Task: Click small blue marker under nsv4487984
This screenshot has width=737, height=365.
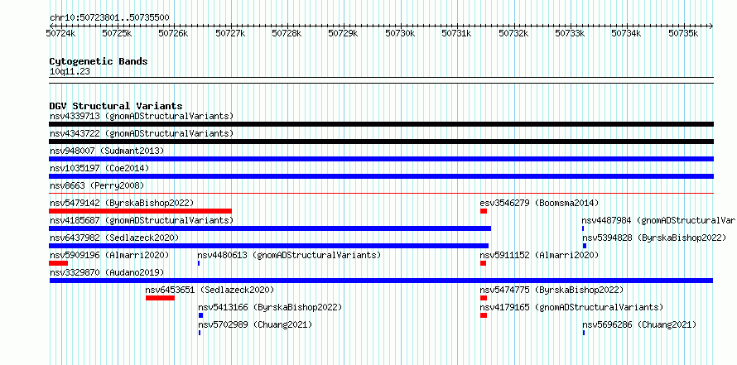Action: [583, 228]
